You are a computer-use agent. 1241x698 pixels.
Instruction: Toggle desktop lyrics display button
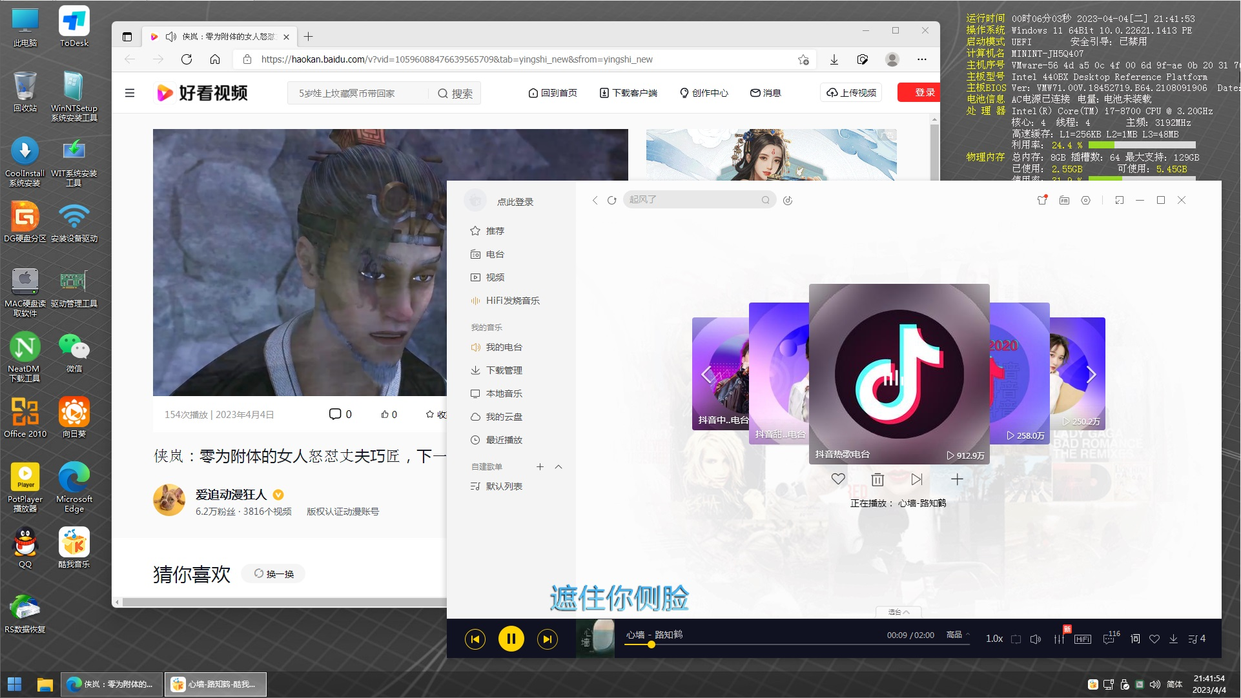pos(1134,639)
